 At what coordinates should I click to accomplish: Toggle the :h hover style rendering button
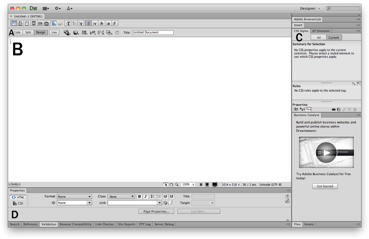click(x=101, y=23)
